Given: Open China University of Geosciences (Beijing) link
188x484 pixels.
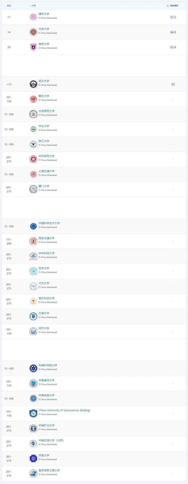Looking at the screenshot, I should click(x=64, y=410).
